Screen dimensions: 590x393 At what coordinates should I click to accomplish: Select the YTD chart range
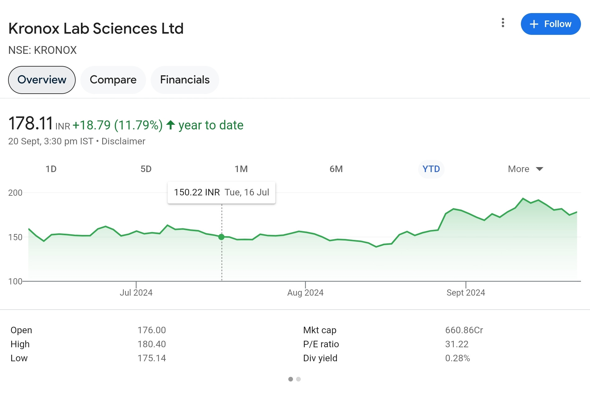click(431, 169)
